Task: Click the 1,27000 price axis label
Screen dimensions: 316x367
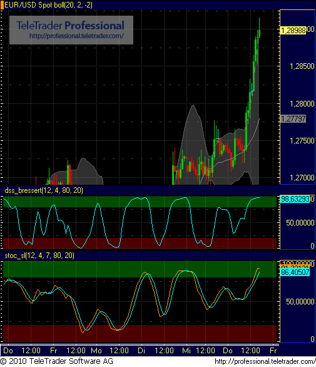Action: tap(302, 178)
